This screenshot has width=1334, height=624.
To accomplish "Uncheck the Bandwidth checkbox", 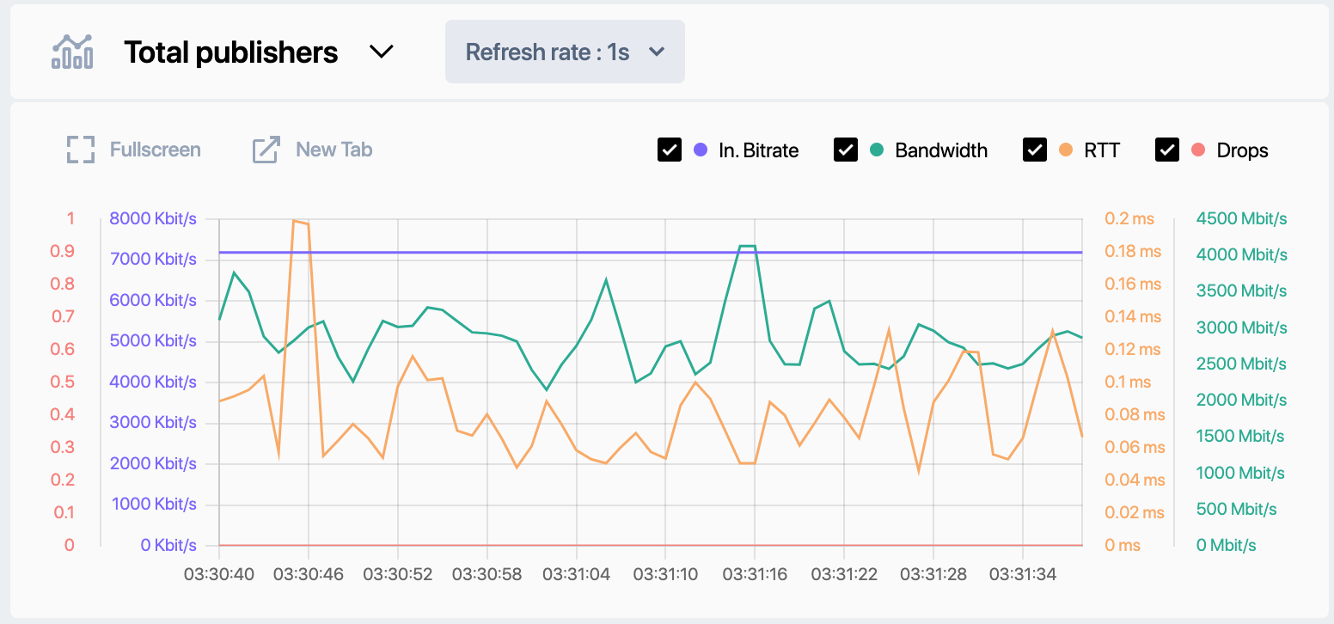I will [x=846, y=150].
